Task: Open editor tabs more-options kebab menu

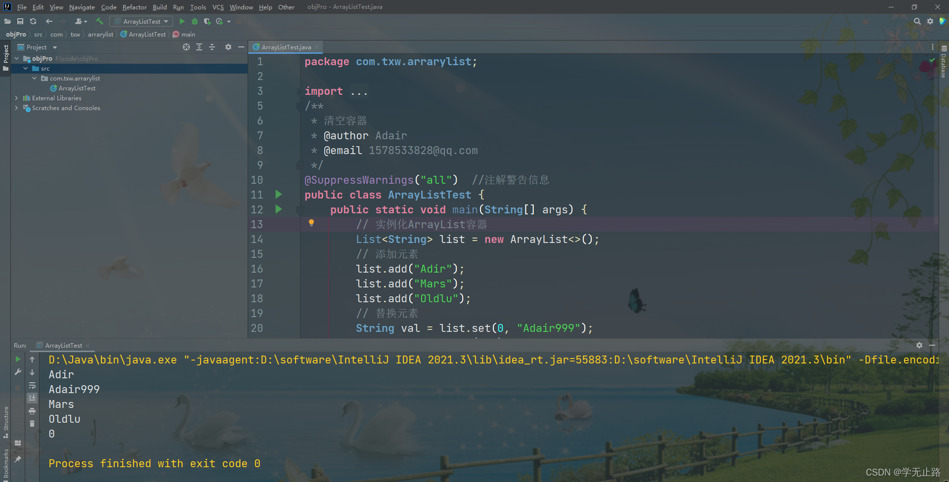Action: (x=933, y=47)
